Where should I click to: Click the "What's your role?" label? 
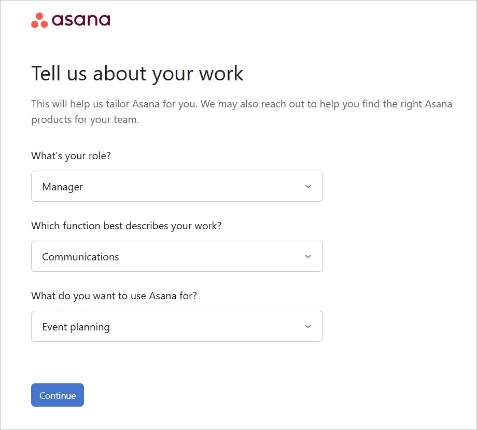[x=71, y=156]
